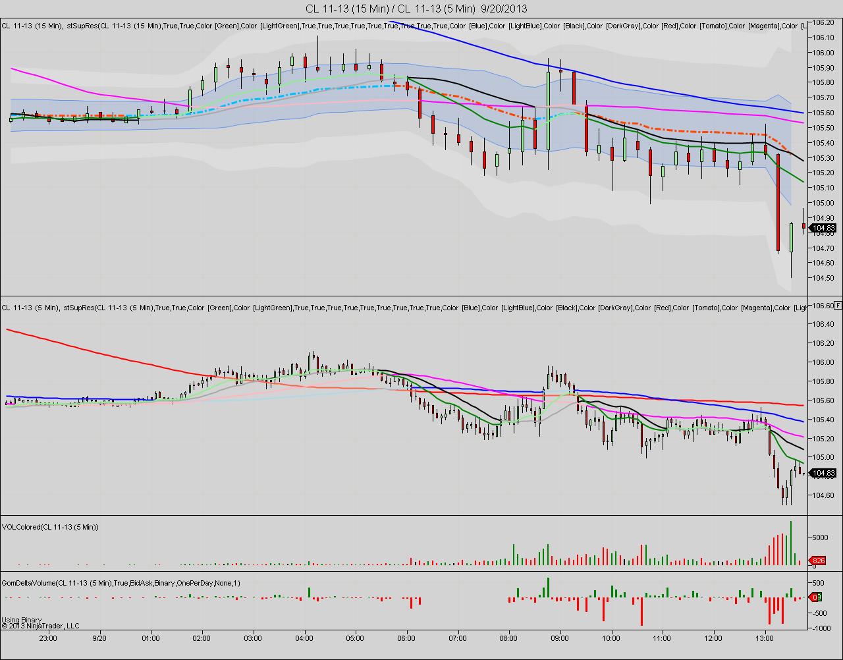Screen dimensions: 843x660
Task: Click the 5000 label on the volume scale
Action: click(x=819, y=537)
